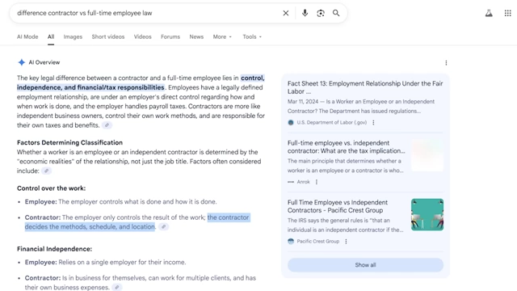Viewport: 517px width, 291px height.
Task: Submit search with the magnifying glass icon
Action: 336,13
